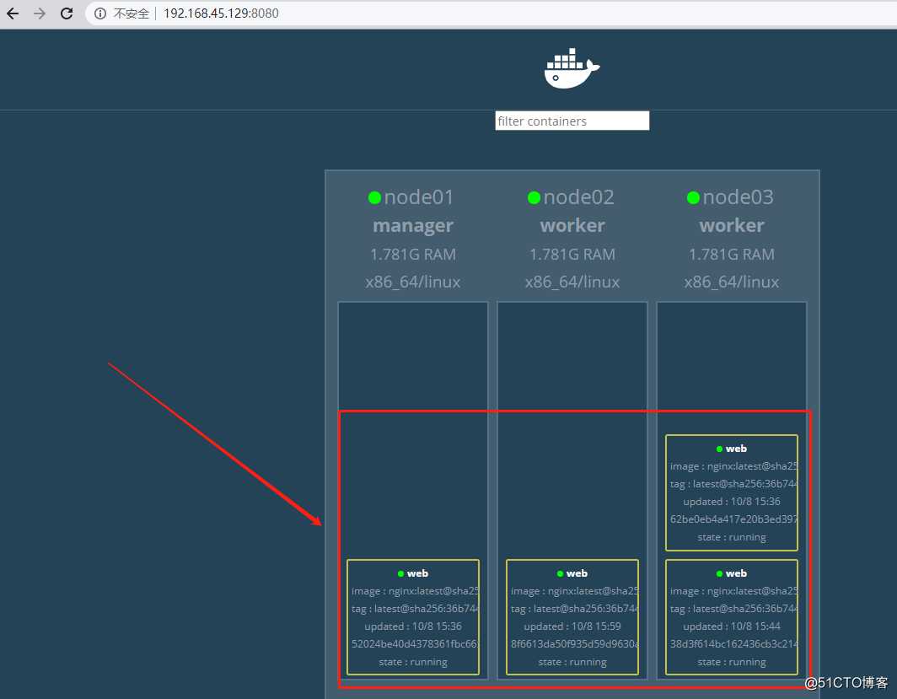Click the green status dot beside node02
897x699 pixels.
coord(534,197)
